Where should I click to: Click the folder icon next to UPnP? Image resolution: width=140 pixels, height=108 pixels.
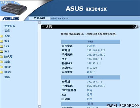pyautogui.click(x=1, y=67)
